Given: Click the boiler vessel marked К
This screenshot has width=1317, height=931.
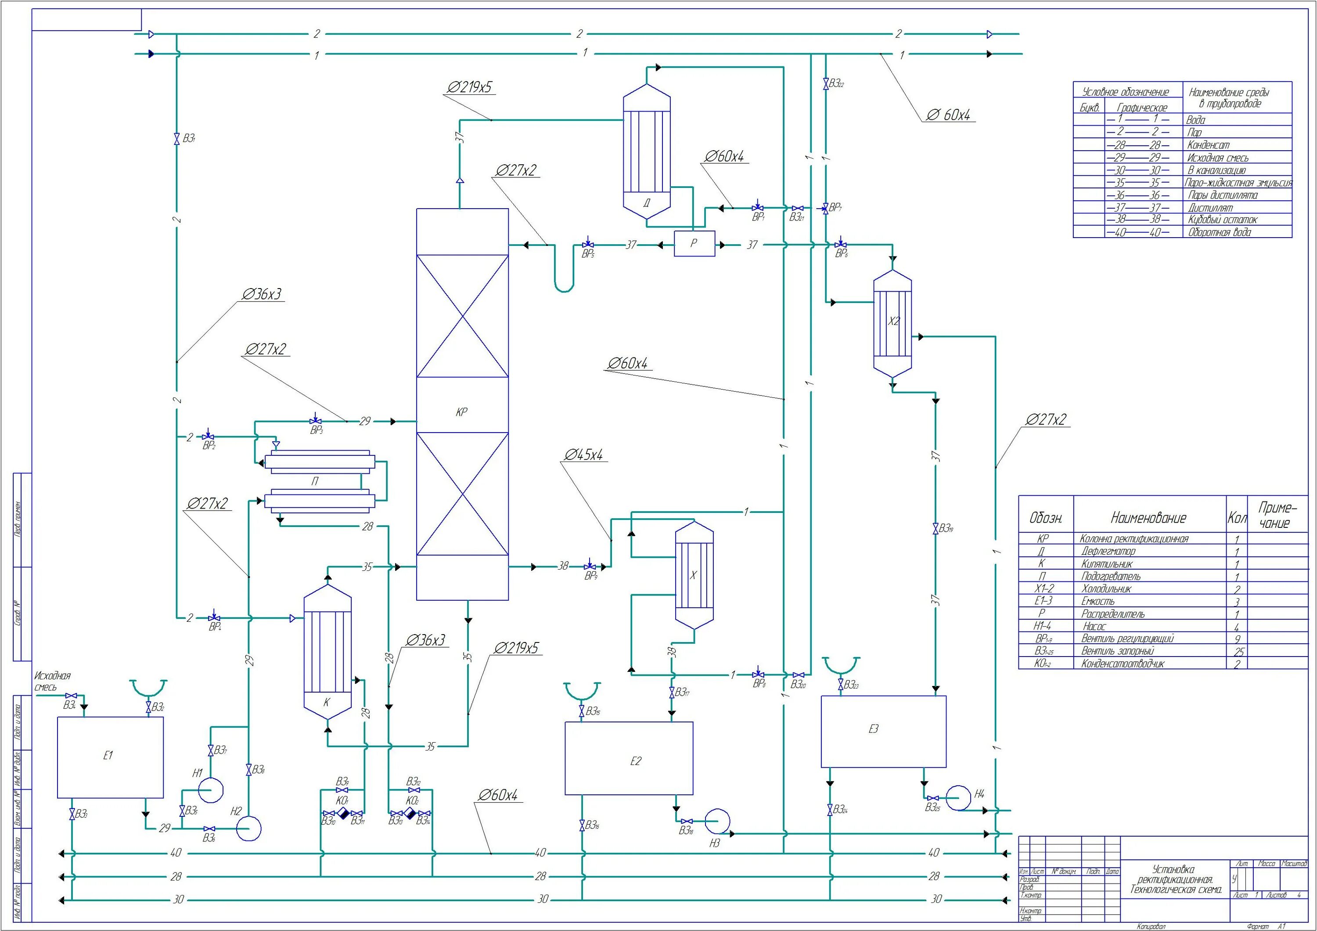Looking at the screenshot, I should [x=327, y=652].
